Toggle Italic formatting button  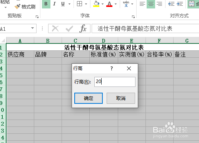click(x=55, y=4)
